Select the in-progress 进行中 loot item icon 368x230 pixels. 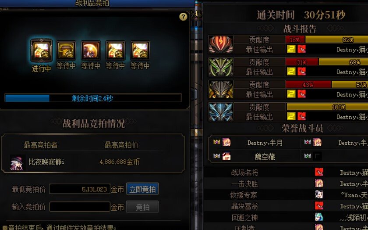point(41,50)
